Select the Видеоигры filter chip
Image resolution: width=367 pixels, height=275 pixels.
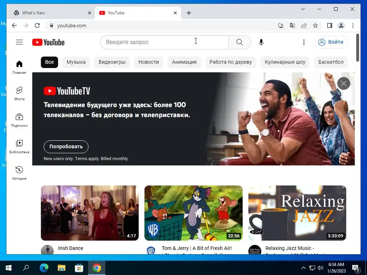(x=112, y=62)
